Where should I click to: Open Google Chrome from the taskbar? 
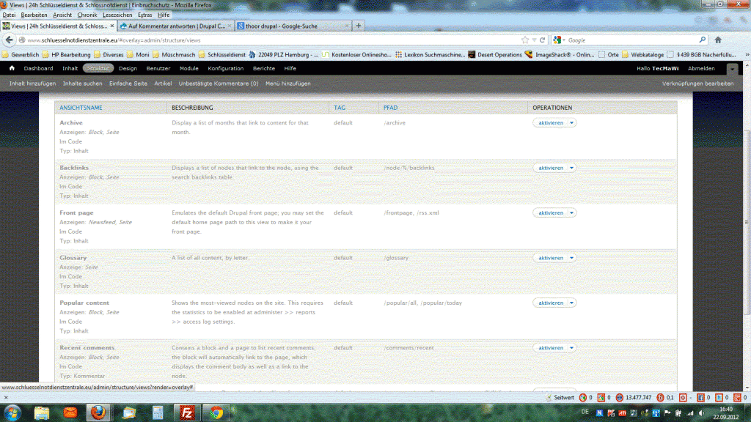(217, 412)
